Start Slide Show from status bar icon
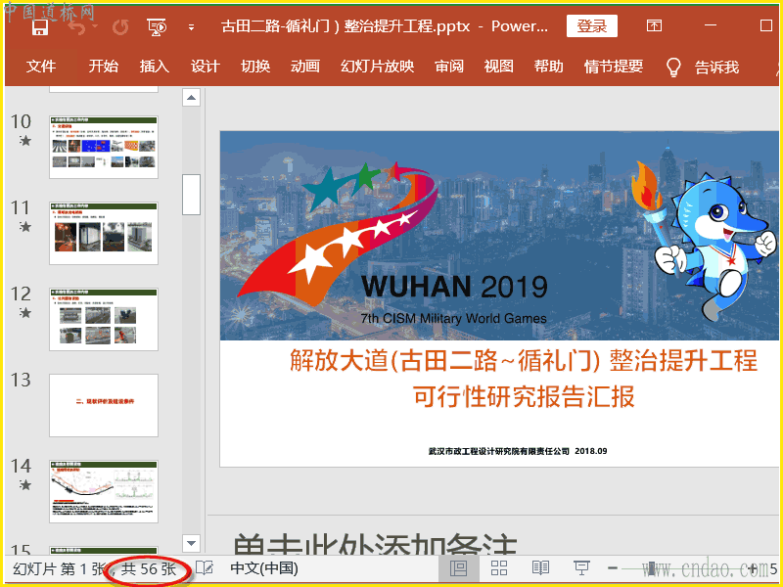 [581, 568]
